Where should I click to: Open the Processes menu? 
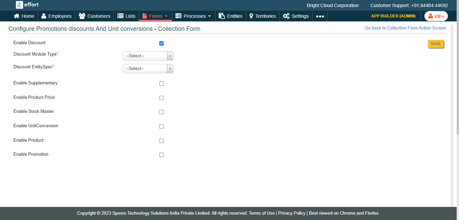click(x=193, y=16)
